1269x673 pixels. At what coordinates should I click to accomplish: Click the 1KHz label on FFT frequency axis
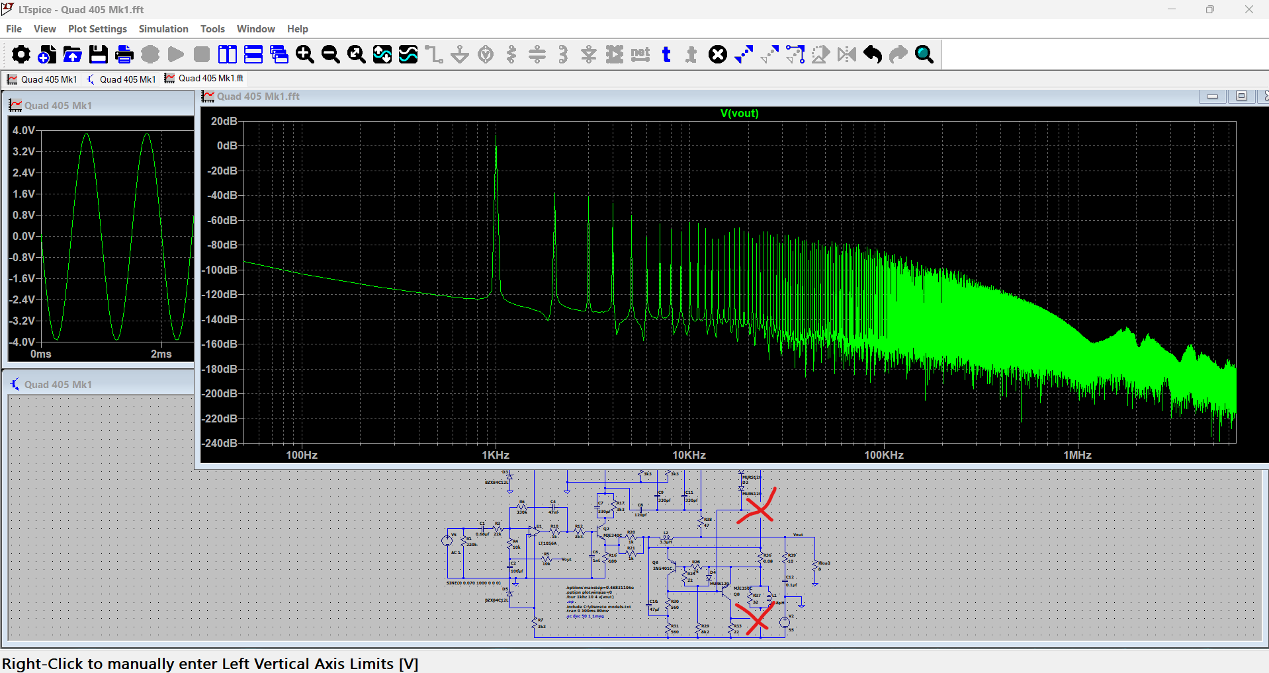pyautogui.click(x=496, y=455)
